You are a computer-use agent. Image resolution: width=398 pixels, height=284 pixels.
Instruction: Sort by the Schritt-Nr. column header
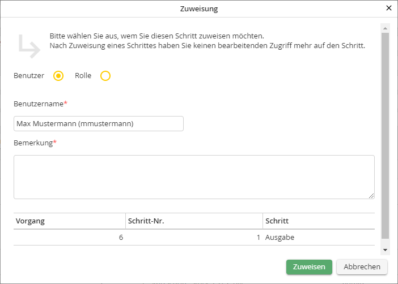[x=194, y=221]
